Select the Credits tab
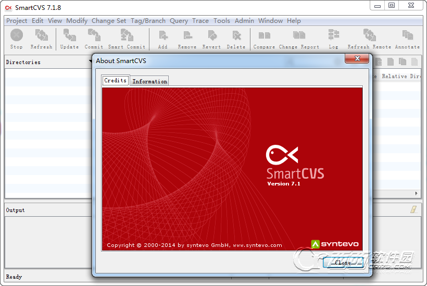Viewport: 427px width, 286px height. [116, 80]
